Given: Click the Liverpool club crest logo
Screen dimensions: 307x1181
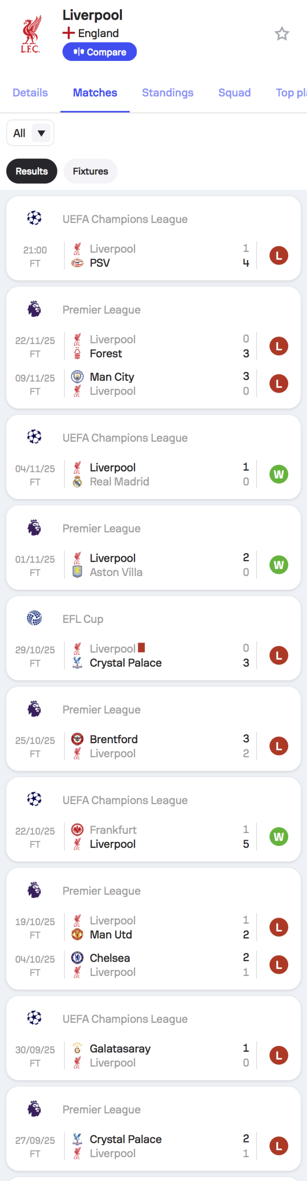Looking at the screenshot, I should click(31, 35).
